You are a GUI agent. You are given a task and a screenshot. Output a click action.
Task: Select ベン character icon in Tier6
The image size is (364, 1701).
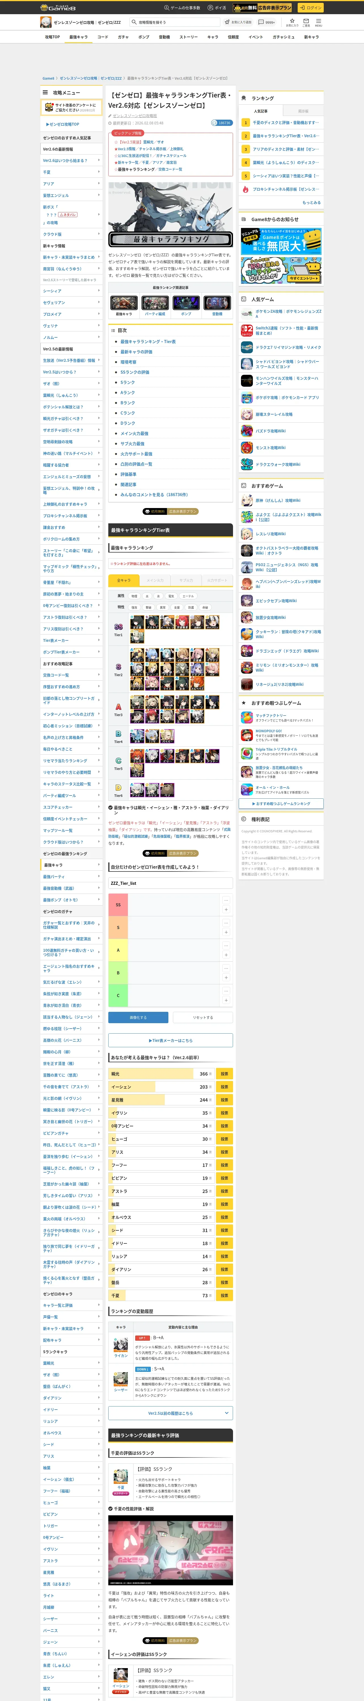point(167,790)
